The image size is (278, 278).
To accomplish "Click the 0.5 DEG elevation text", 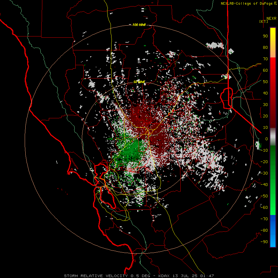I will pos(140,276).
